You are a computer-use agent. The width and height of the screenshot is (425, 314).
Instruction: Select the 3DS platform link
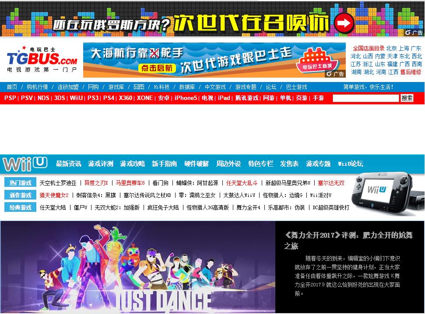(60, 98)
